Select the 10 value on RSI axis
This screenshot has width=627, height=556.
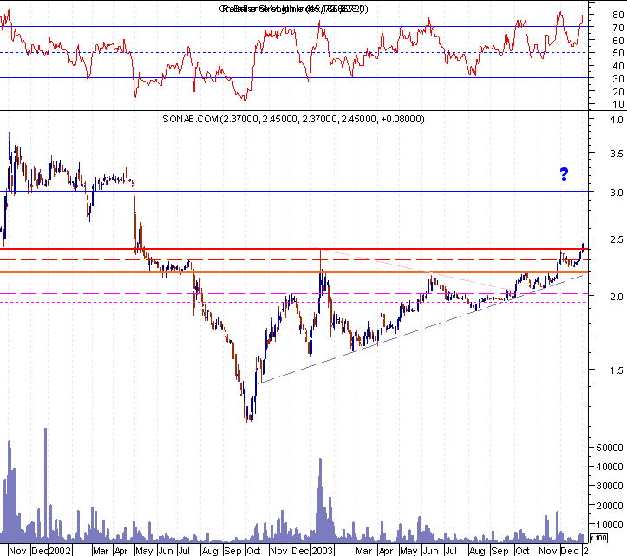click(617, 104)
